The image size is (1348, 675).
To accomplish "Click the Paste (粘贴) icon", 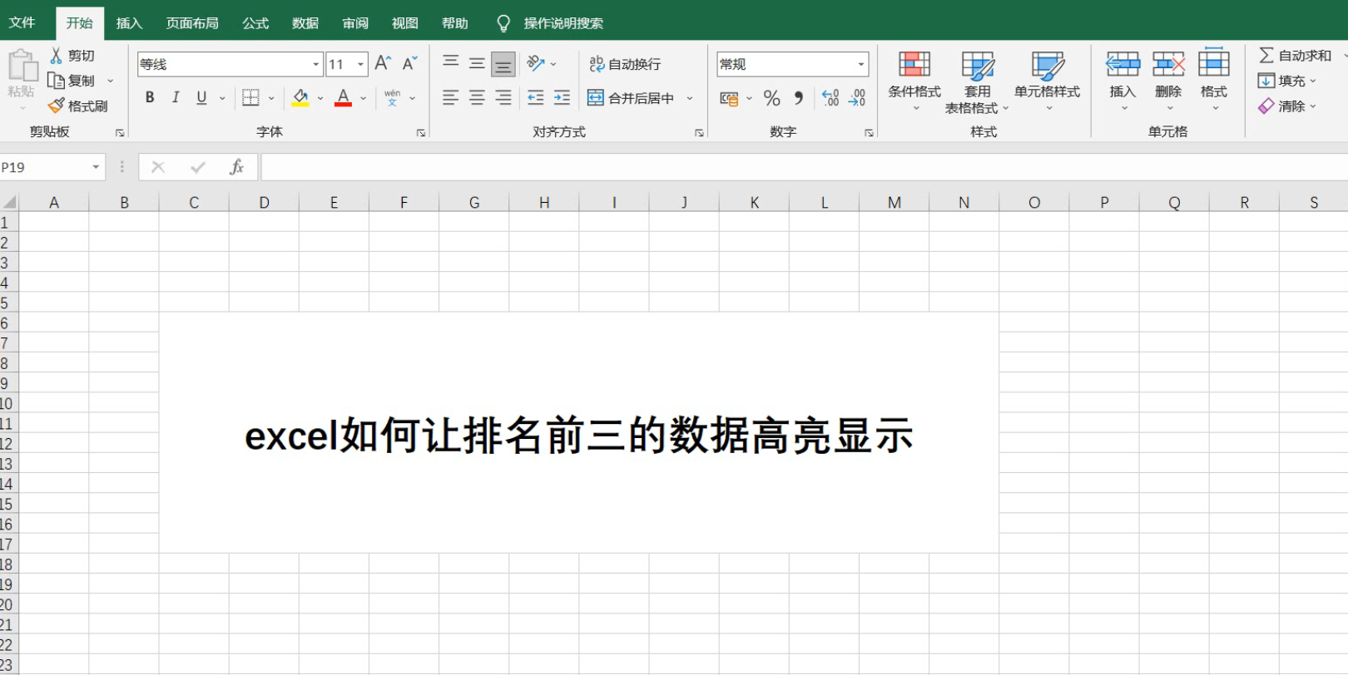I will click(x=22, y=67).
